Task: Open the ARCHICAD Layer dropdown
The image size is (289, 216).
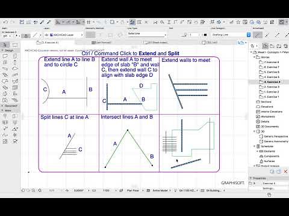Action: [63, 35]
